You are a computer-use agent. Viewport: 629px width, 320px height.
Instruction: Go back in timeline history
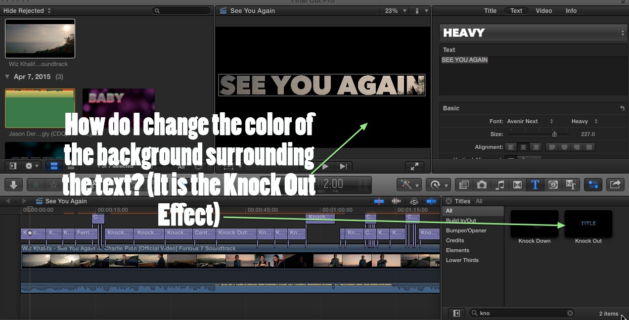(8, 201)
